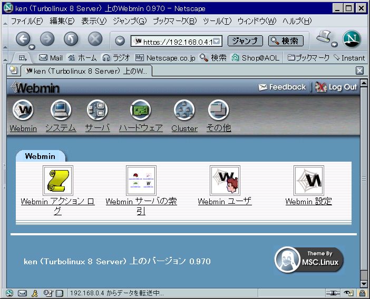Click the Stop loading button
The image size is (370, 299).
95,39
